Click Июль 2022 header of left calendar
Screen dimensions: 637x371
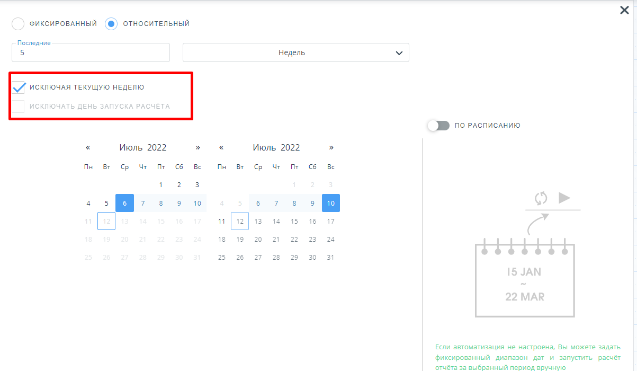(143, 147)
